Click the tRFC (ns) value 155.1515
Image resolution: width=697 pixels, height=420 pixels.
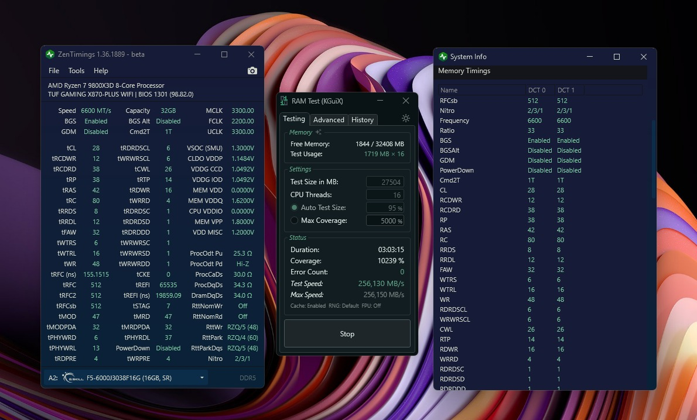click(x=96, y=274)
